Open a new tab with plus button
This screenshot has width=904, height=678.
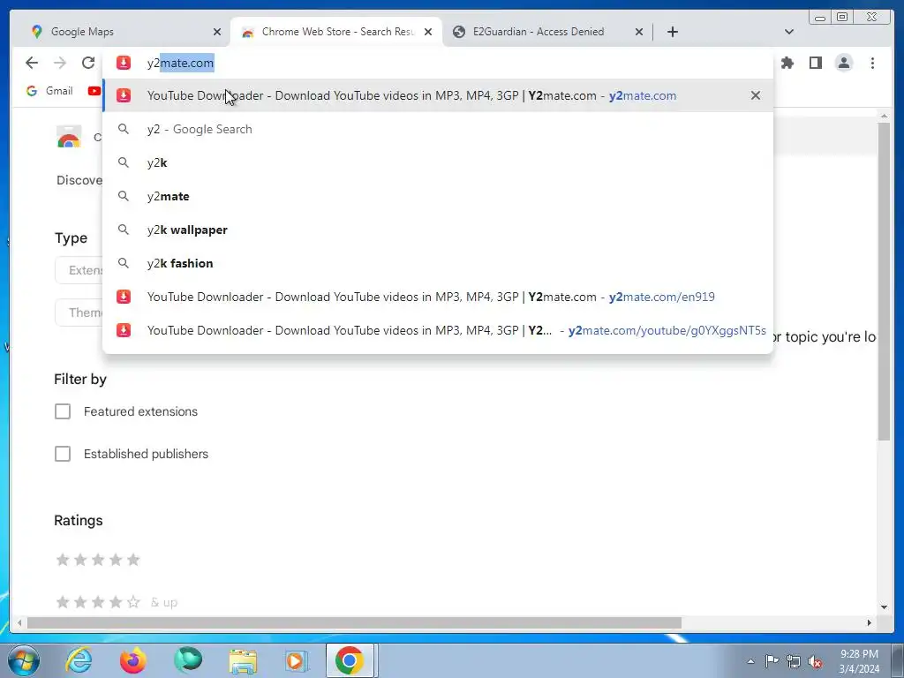(x=672, y=32)
